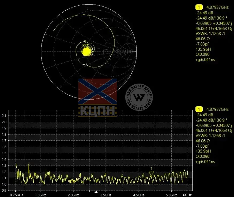Click the yellow marker dot at Smith chart center
The height and width of the screenshot is (197, 234).
[x=86, y=52]
